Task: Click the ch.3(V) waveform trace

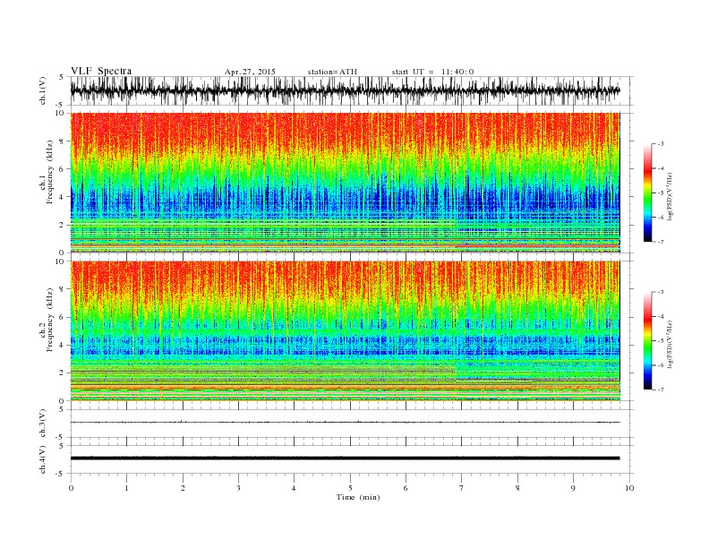Action: click(x=346, y=422)
